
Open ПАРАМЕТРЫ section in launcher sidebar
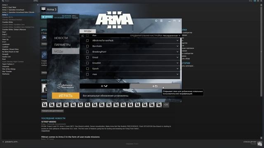[x=62, y=45]
